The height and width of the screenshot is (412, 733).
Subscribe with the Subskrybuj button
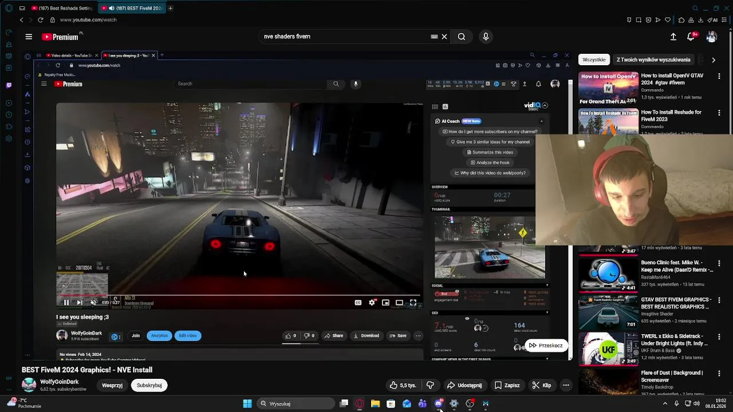[149, 385]
